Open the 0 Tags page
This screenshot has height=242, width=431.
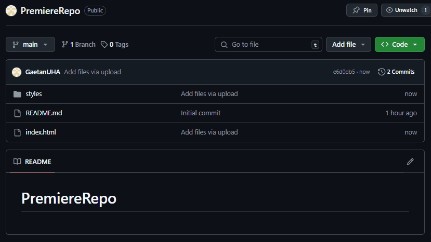(x=114, y=45)
